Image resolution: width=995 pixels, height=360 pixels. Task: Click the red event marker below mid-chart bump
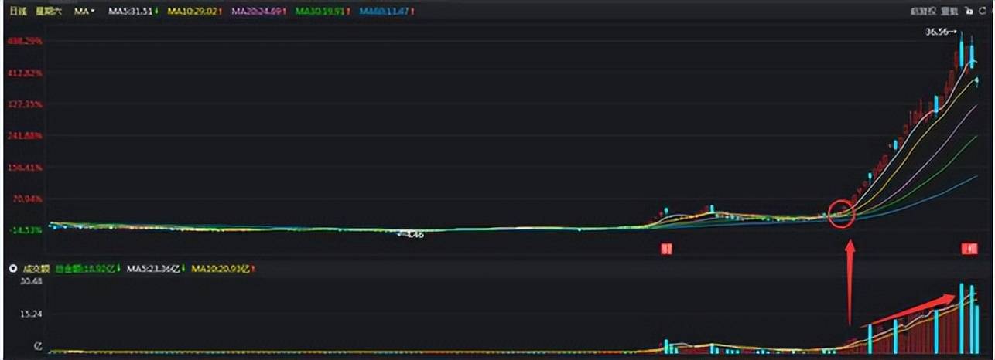(x=664, y=249)
